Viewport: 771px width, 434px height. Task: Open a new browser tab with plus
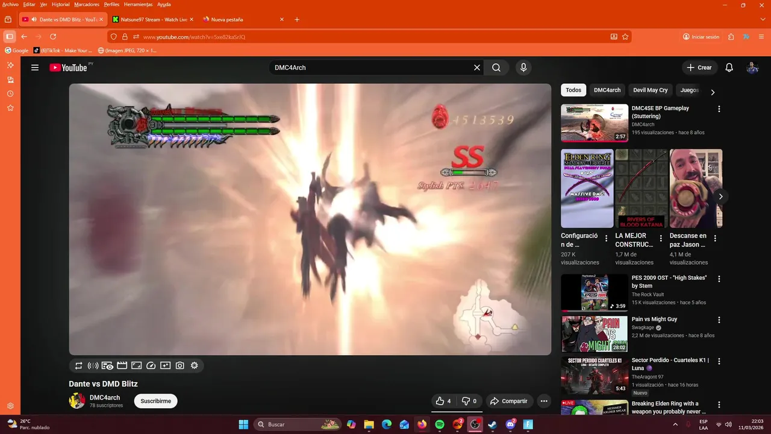(297, 19)
